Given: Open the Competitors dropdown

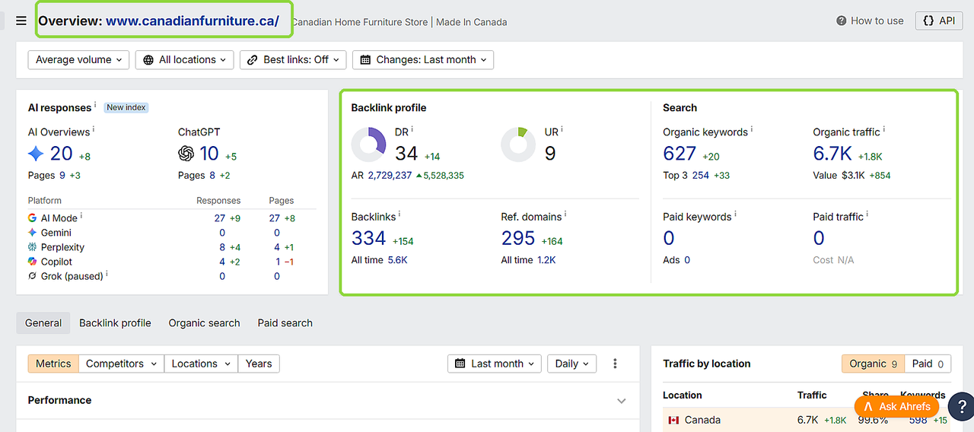Looking at the screenshot, I should [121, 364].
